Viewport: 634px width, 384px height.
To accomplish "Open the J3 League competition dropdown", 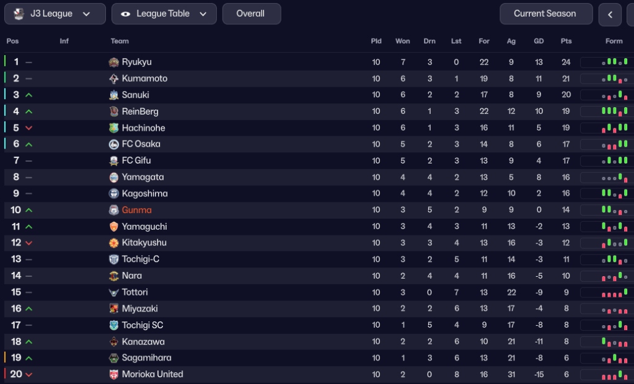I will (55, 14).
